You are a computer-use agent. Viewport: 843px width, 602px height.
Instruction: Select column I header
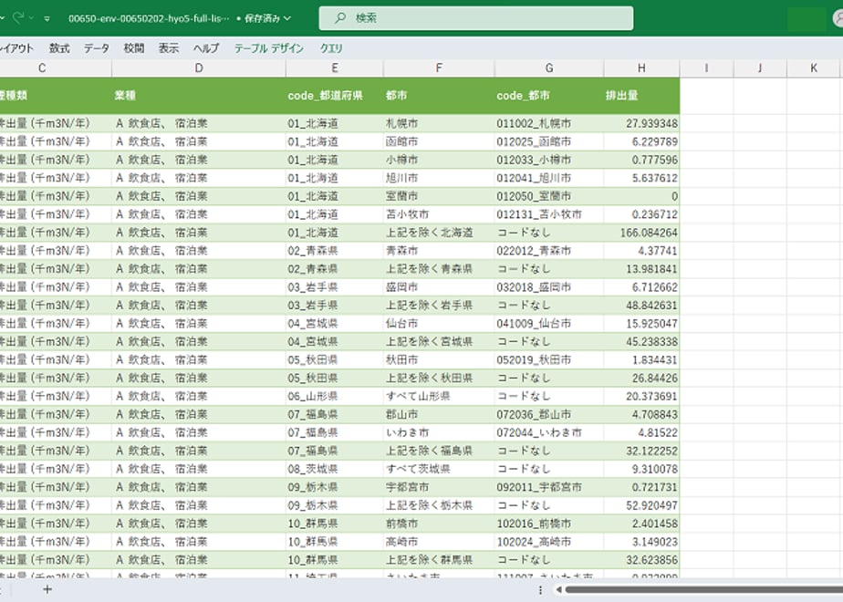(706, 68)
